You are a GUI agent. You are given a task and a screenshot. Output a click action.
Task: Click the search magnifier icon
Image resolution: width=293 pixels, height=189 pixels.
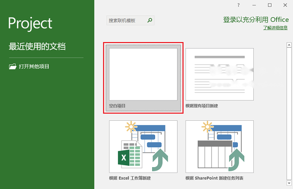[x=150, y=20]
